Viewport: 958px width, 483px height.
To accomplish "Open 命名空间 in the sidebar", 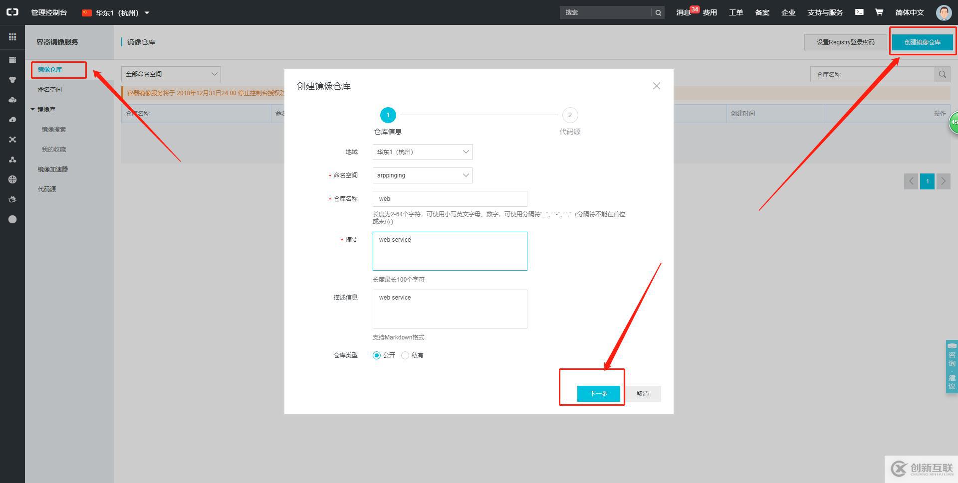I will (x=50, y=90).
